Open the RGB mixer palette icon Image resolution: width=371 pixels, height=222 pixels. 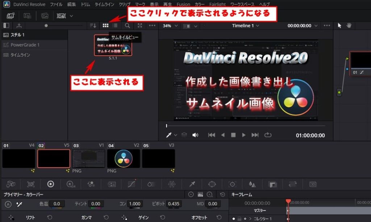pos(91,184)
